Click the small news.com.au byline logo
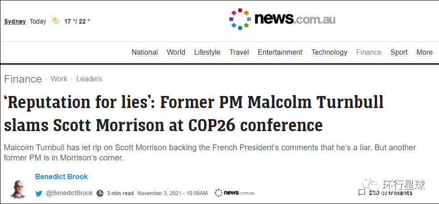439x204 pixels. (234, 193)
